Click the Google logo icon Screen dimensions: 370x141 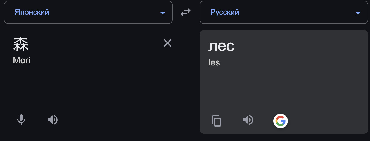tap(280, 121)
